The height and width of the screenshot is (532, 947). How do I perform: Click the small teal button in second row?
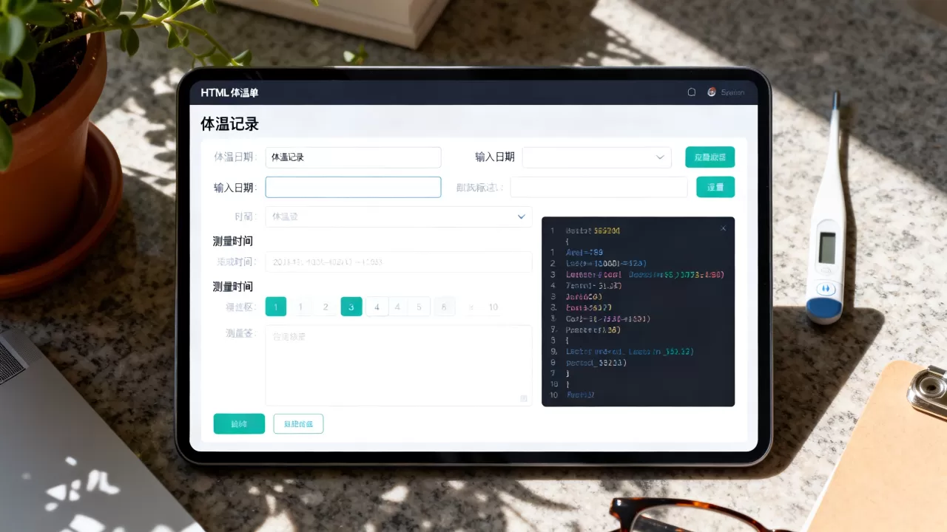click(x=715, y=187)
